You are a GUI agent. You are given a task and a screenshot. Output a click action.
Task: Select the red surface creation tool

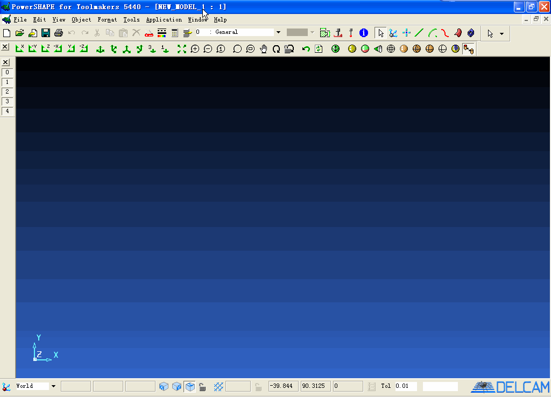click(458, 33)
